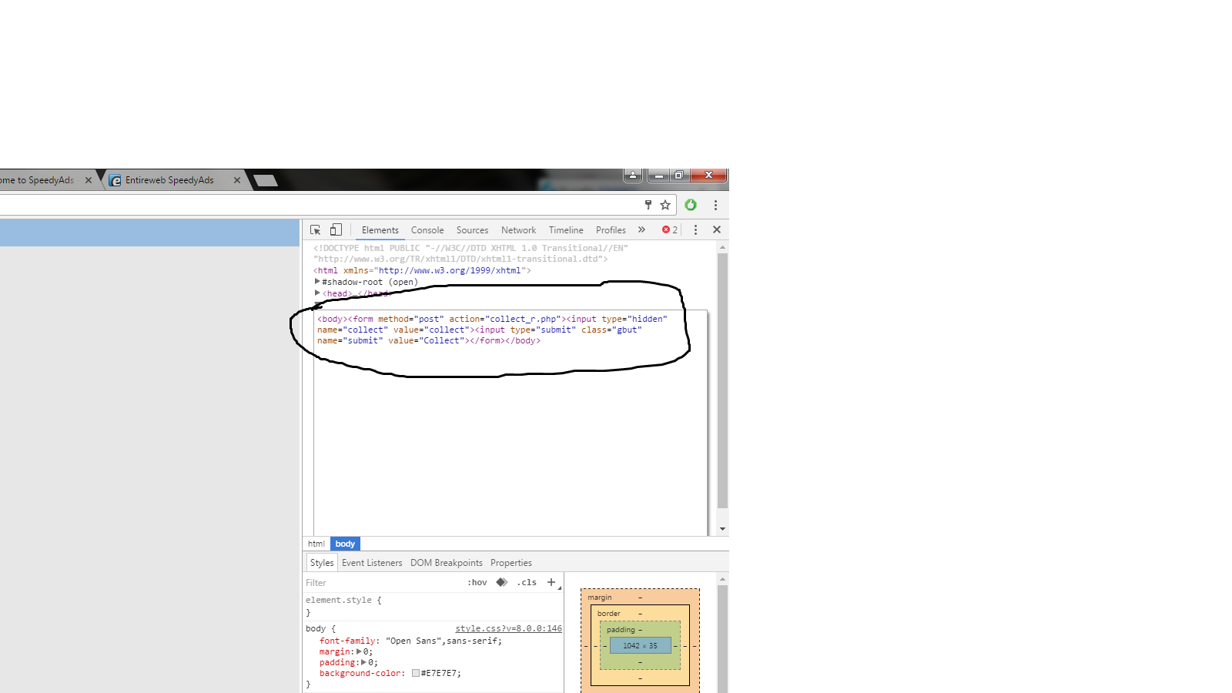Screen dimensions: 1232x693
Task: Open the error count badge showing 2
Action: [670, 229]
